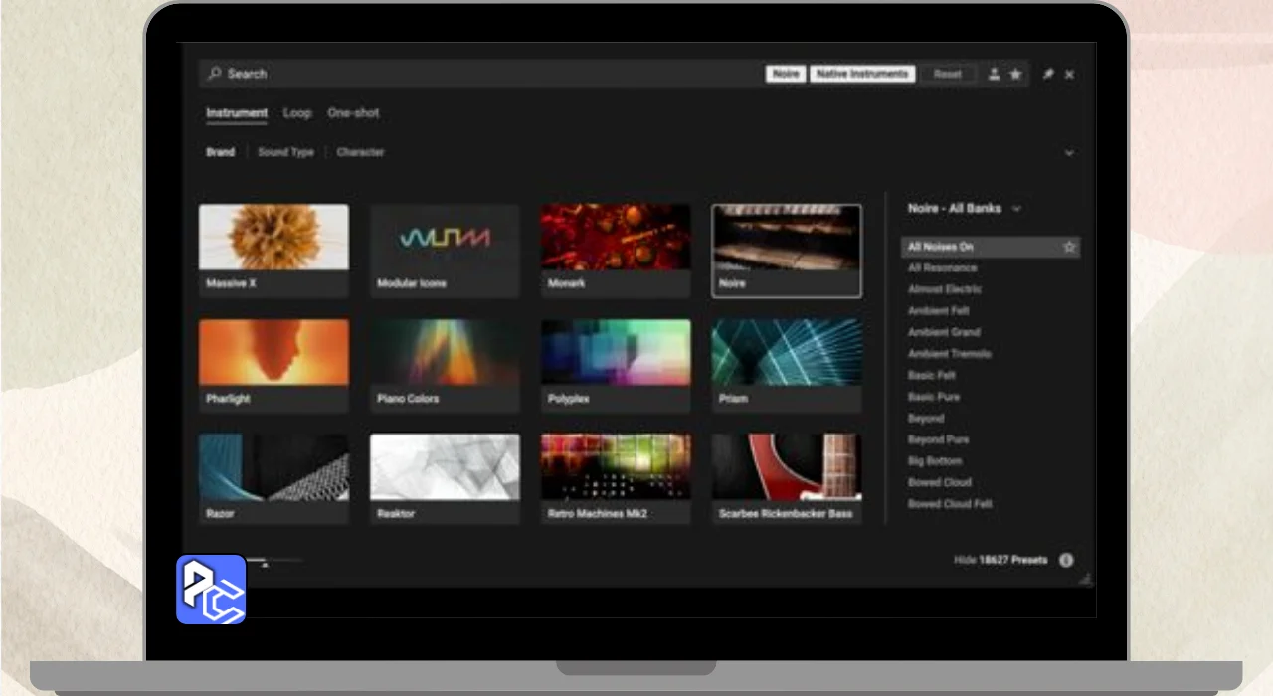Select the Massive X instrument tile
This screenshot has width=1273, height=696.
click(273, 251)
